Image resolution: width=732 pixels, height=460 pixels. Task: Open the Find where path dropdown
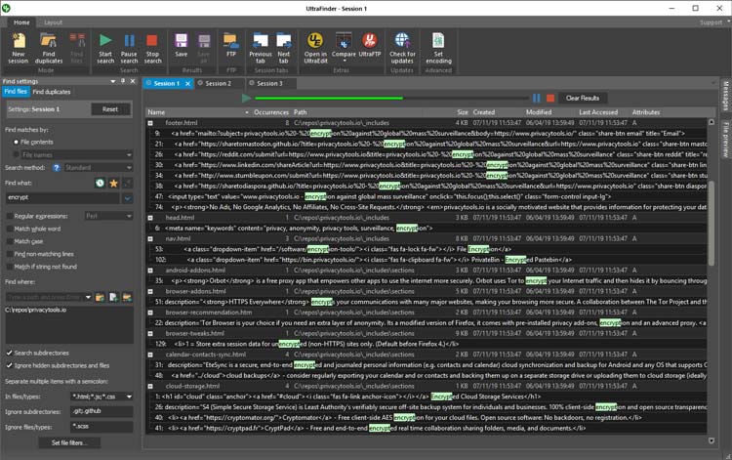pos(88,298)
